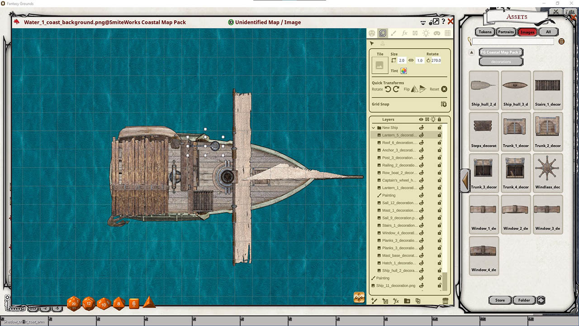Collapse the FG Coastal Map Pack folder
Image resolution: width=579 pixels, height=326 pixels.
[x=472, y=52]
